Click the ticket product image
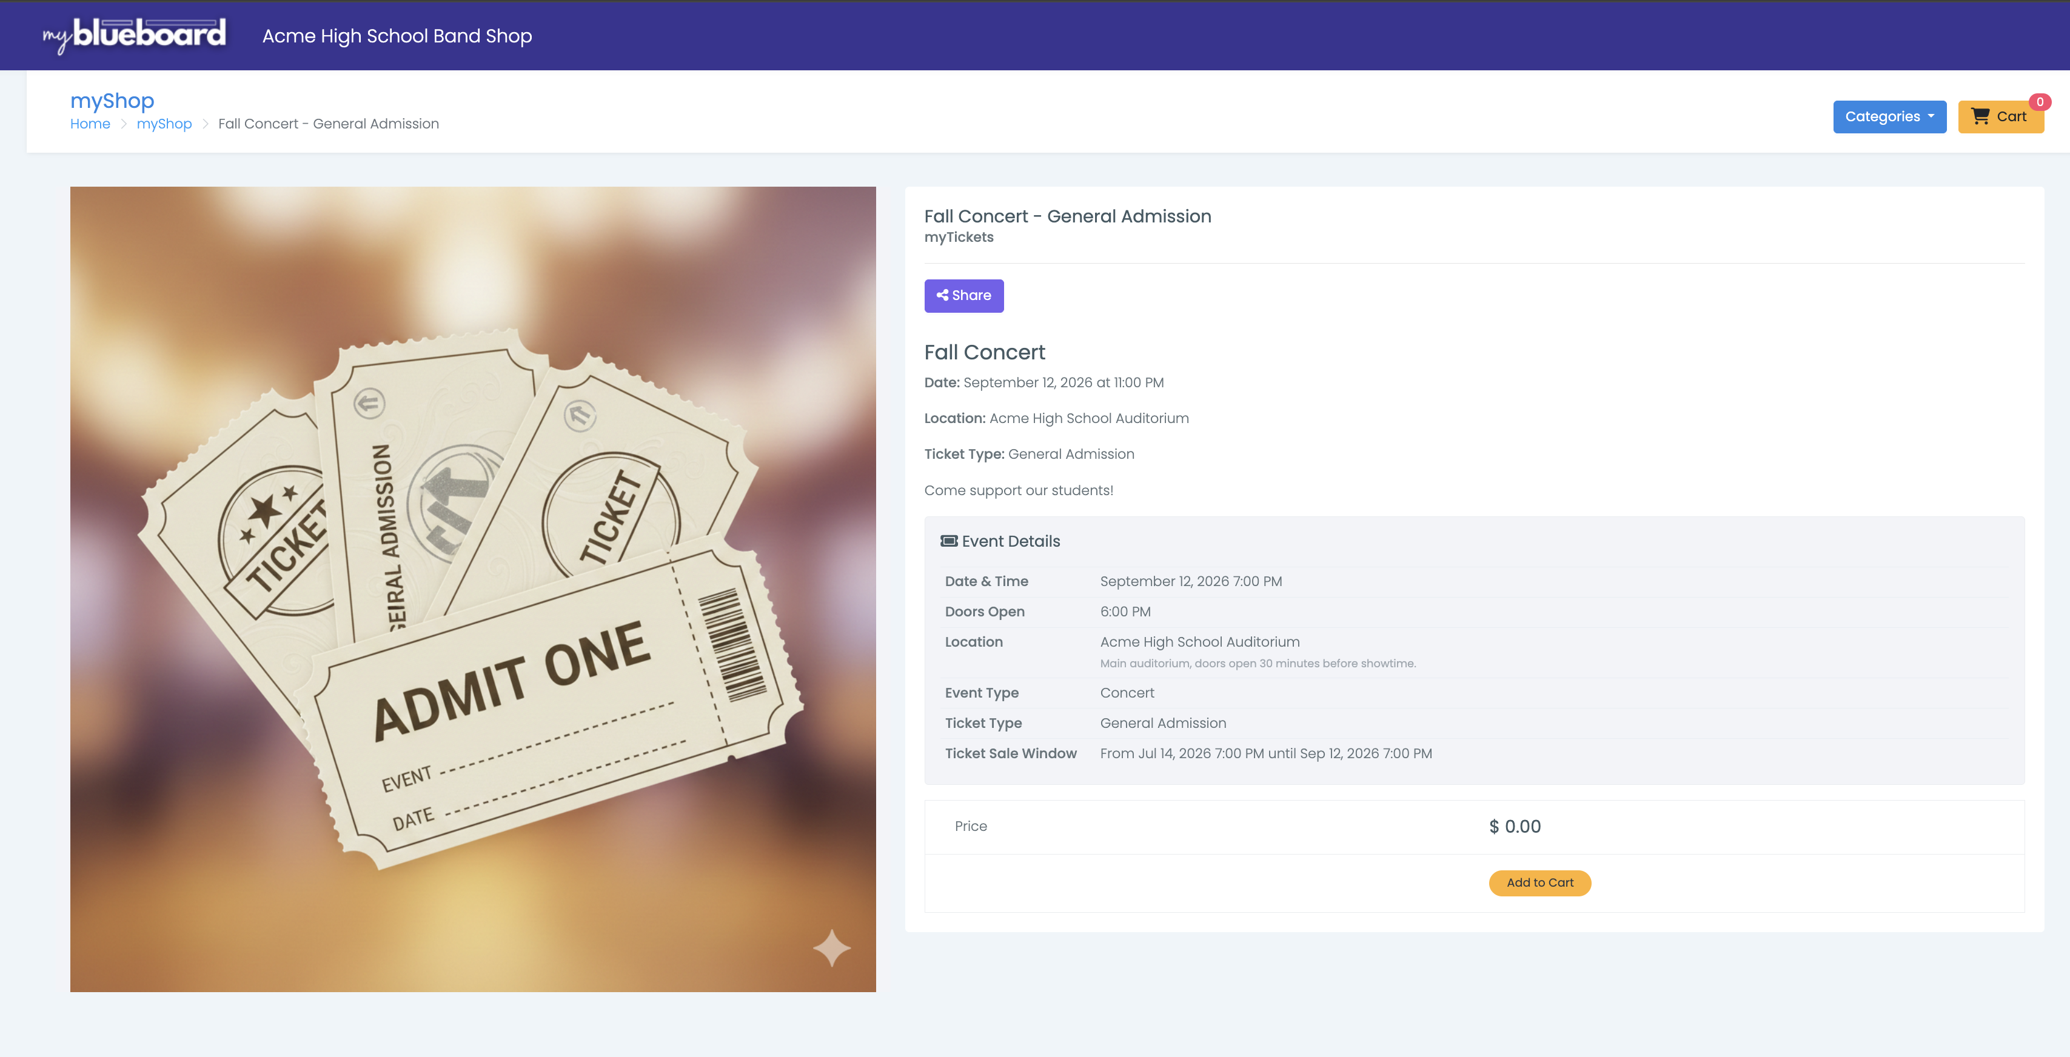This screenshot has width=2070, height=1057. [472, 589]
